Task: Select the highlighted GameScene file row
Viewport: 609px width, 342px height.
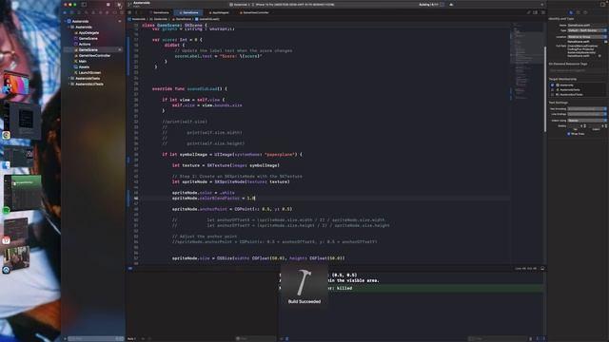Action: [93, 49]
